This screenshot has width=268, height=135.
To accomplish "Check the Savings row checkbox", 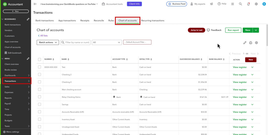I will [40, 104].
